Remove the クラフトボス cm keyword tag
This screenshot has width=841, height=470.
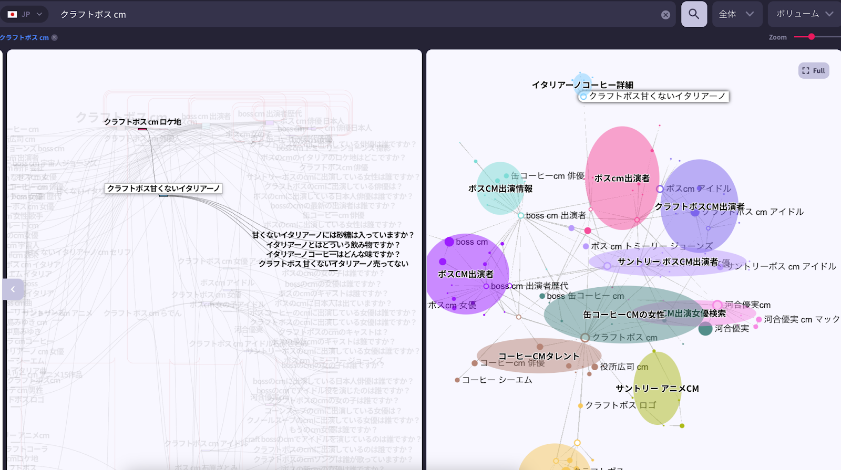[x=54, y=37]
